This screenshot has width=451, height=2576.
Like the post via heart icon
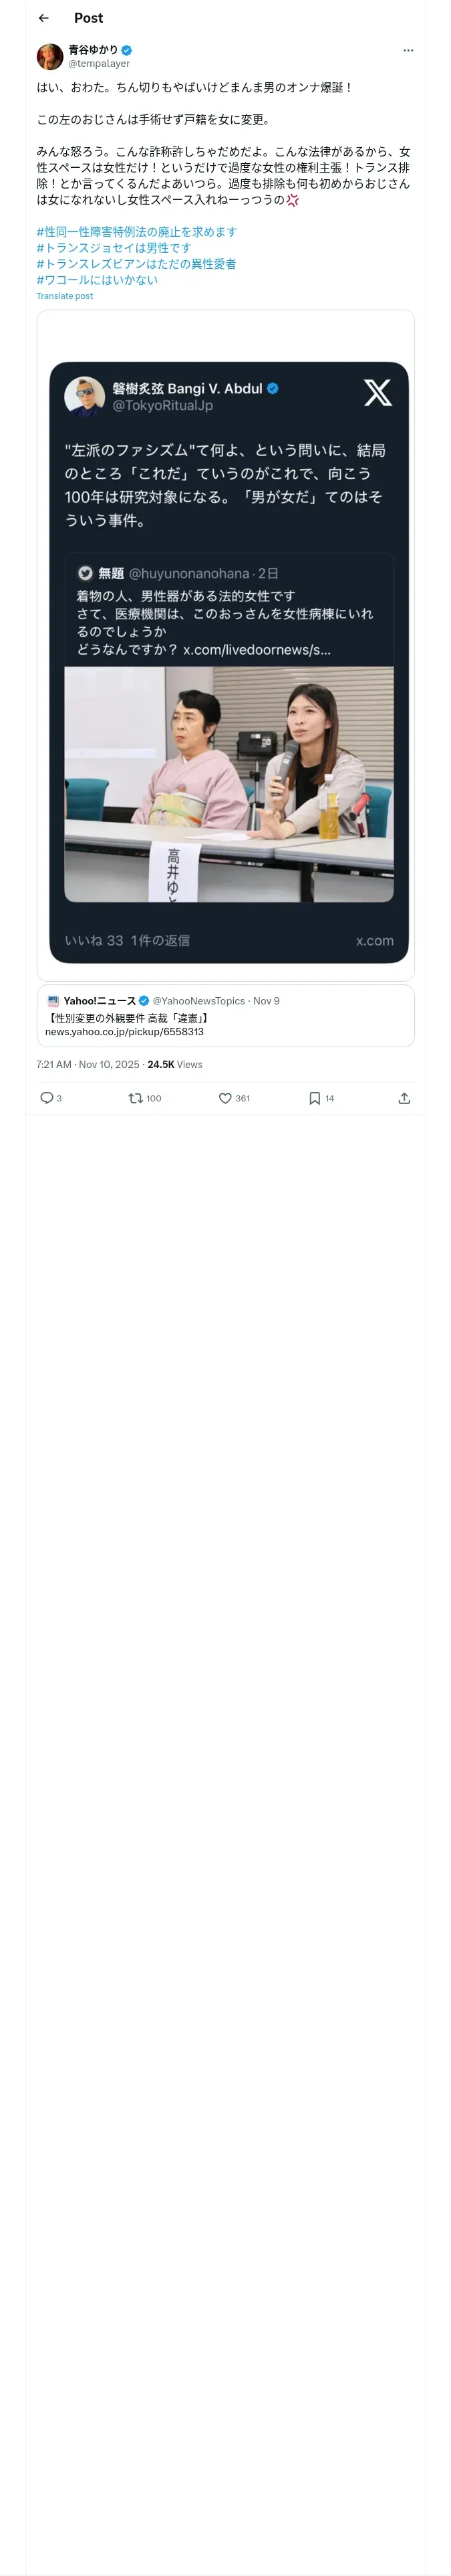[225, 1098]
